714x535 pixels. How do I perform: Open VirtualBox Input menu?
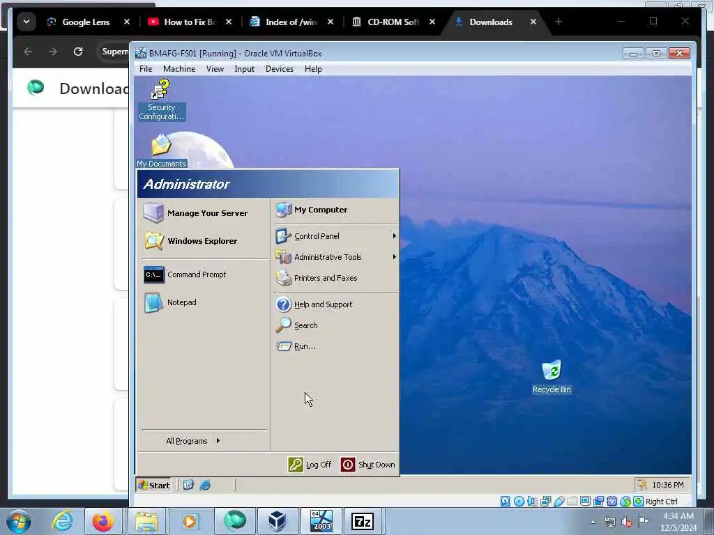[245, 69]
